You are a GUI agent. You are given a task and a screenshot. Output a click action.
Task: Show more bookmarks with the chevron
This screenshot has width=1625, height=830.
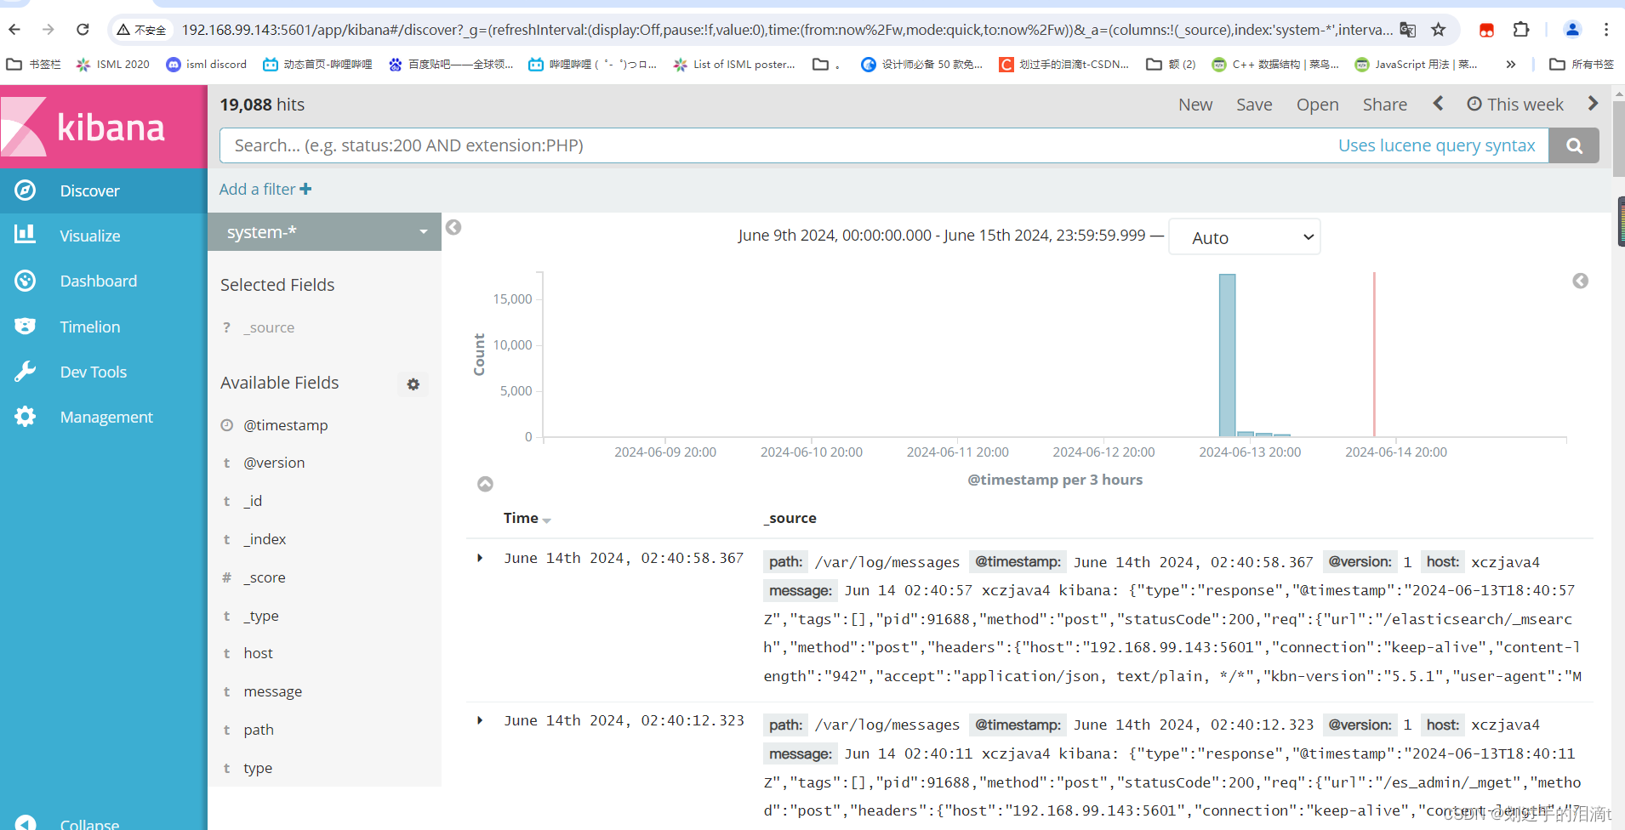[x=1510, y=64]
